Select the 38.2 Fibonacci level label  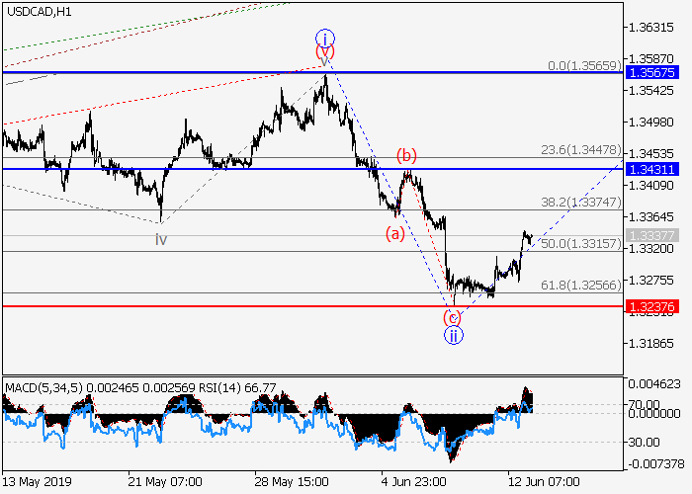click(579, 201)
